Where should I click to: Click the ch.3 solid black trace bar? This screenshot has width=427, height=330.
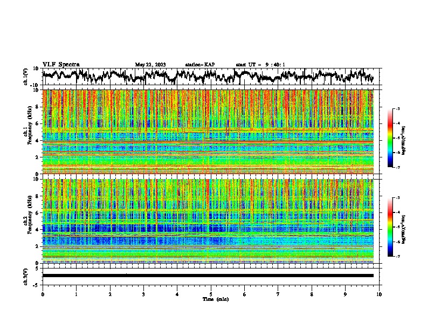tap(208, 276)
